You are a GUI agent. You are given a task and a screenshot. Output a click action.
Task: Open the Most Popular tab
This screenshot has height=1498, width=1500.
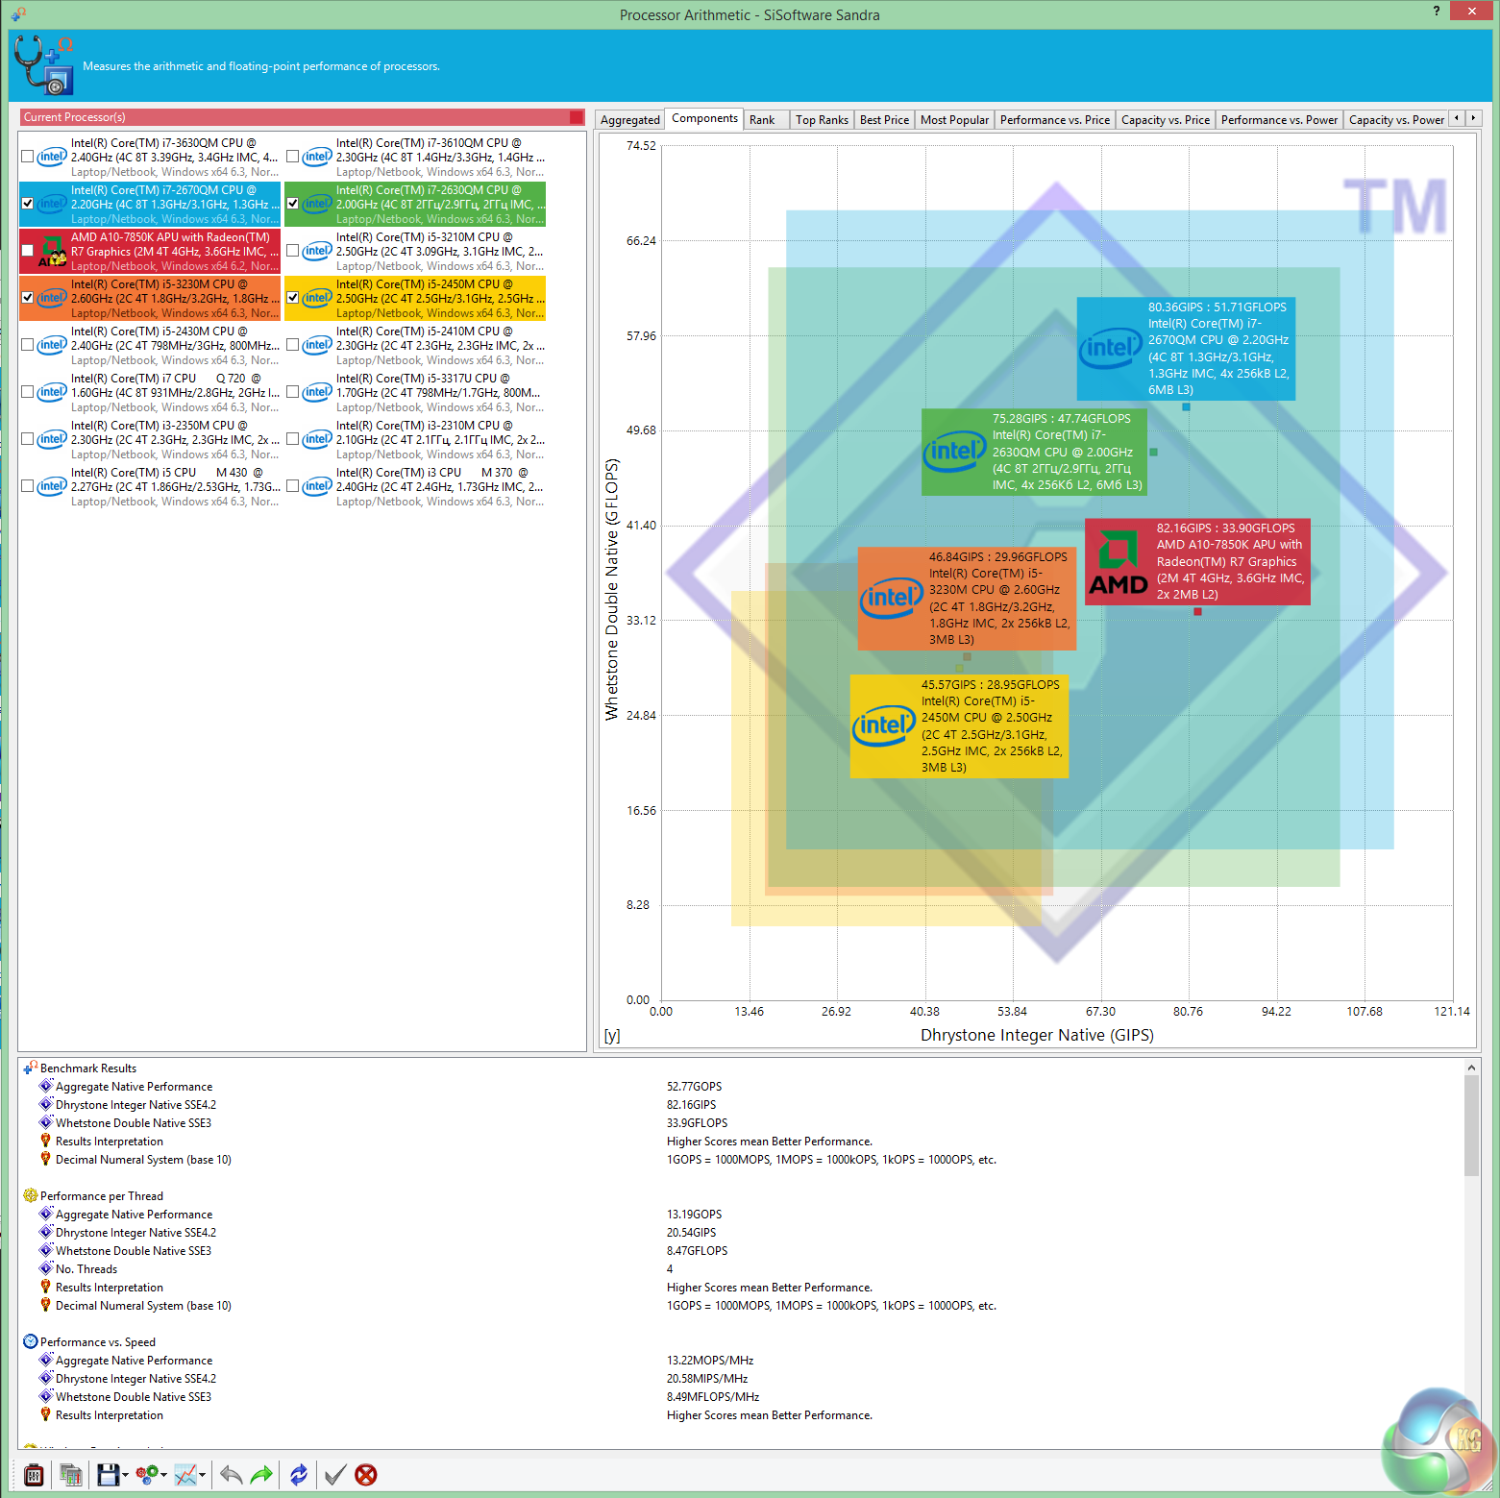click(954, 120)
